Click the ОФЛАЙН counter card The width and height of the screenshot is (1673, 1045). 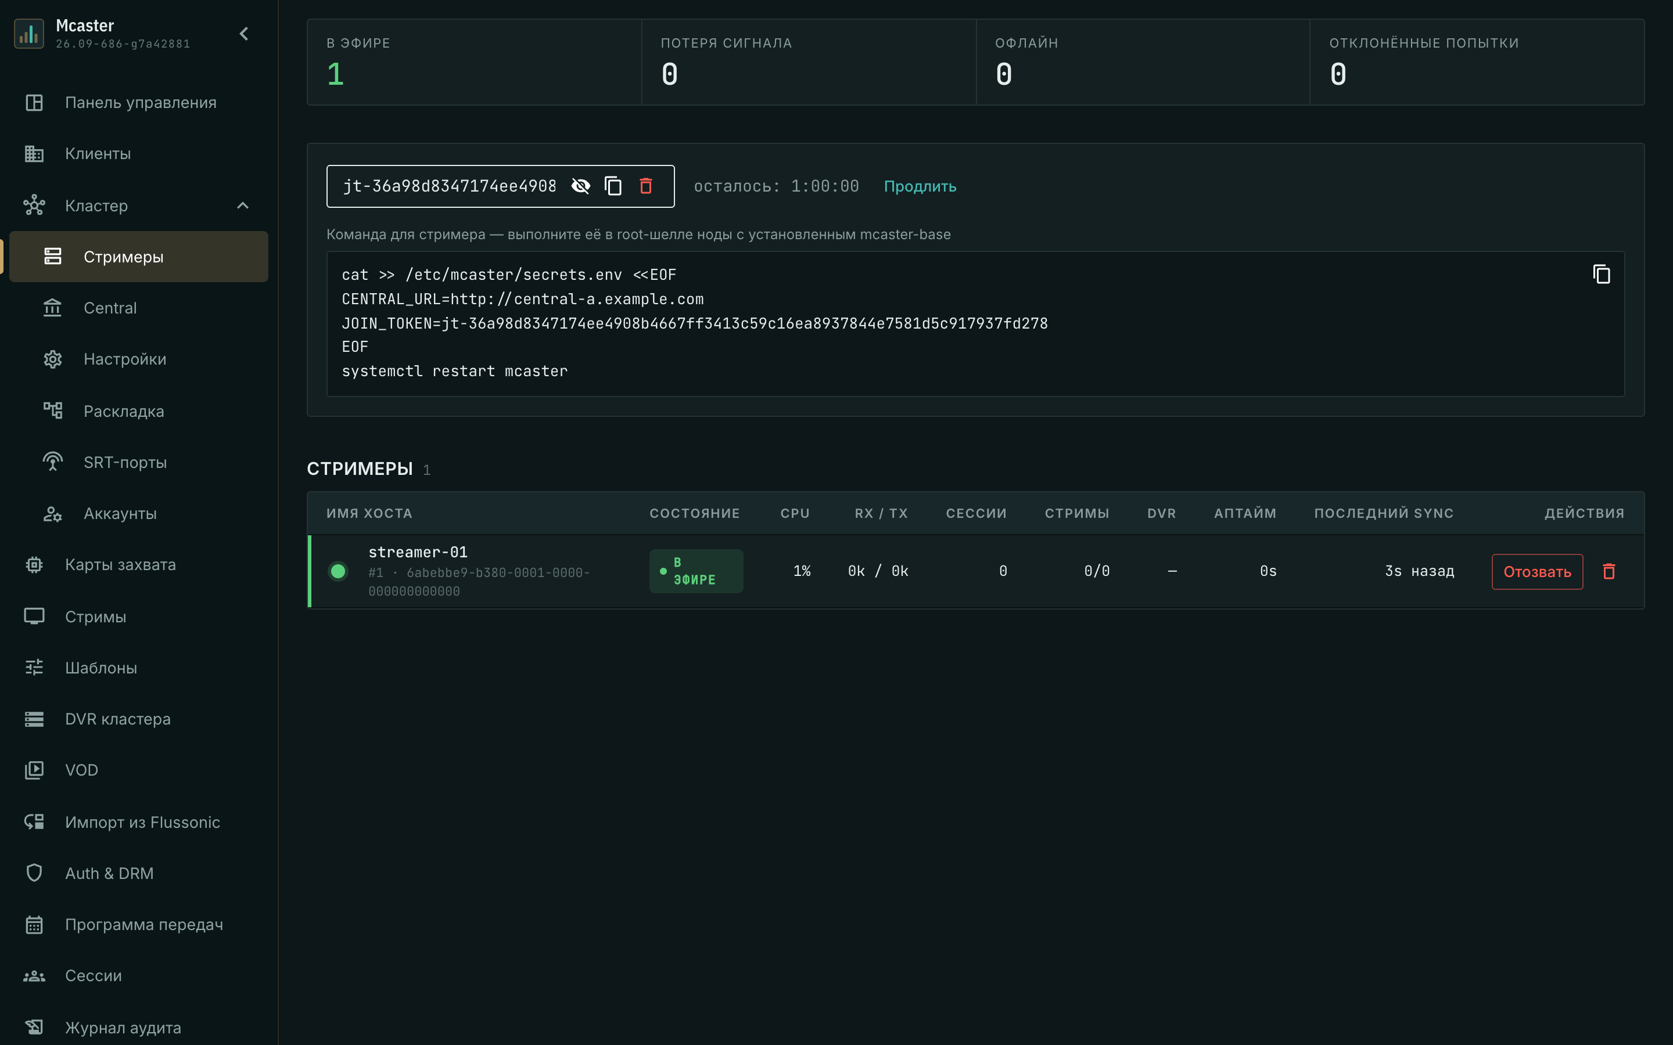tap(1143, 62)
